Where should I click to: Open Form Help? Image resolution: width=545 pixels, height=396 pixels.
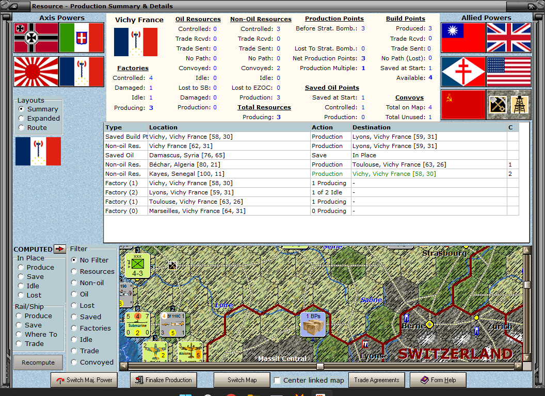(438, 380)
